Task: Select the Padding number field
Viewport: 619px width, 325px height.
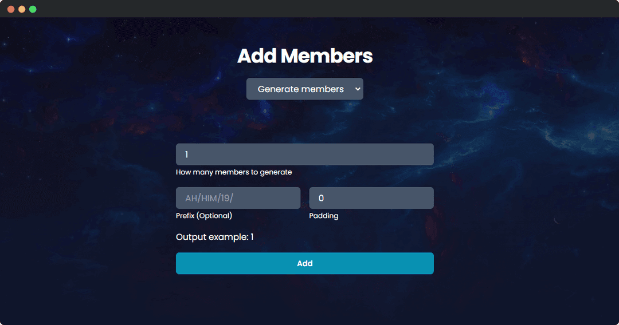Action: 371,198
